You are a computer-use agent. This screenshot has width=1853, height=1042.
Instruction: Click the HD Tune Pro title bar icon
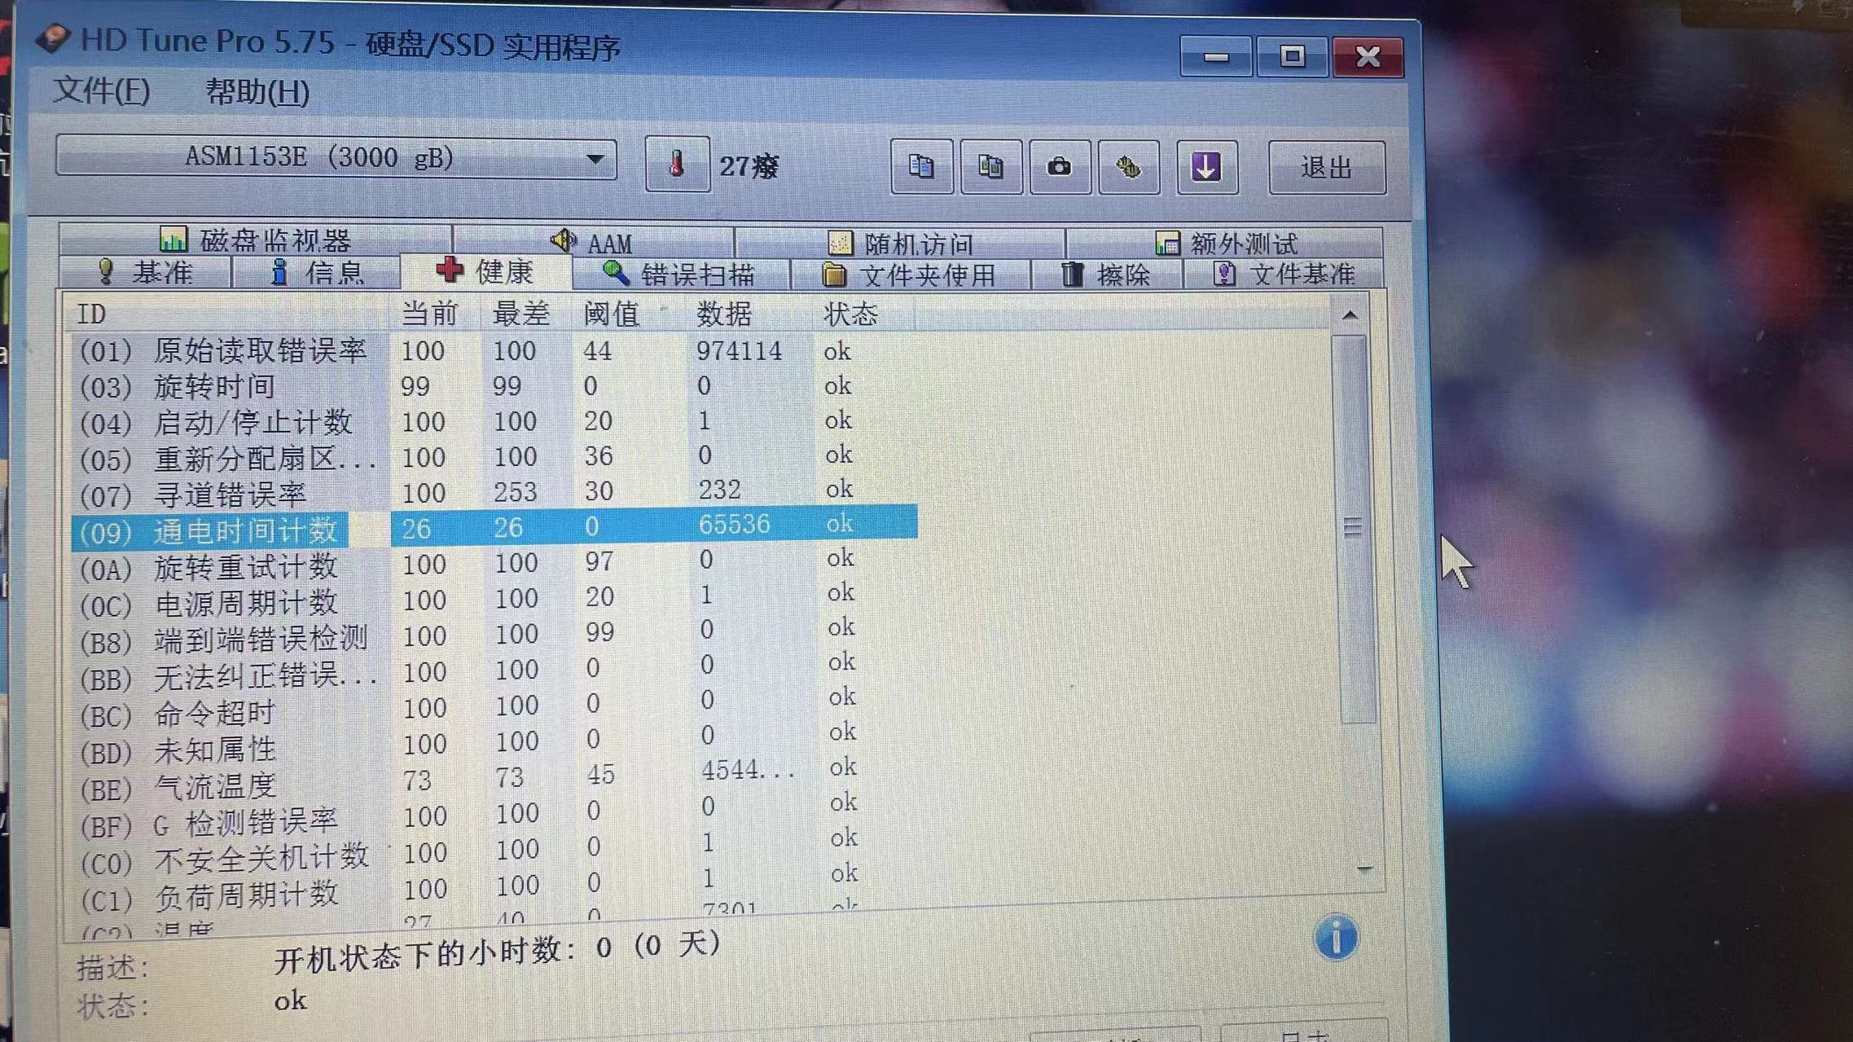coord(53,38)
